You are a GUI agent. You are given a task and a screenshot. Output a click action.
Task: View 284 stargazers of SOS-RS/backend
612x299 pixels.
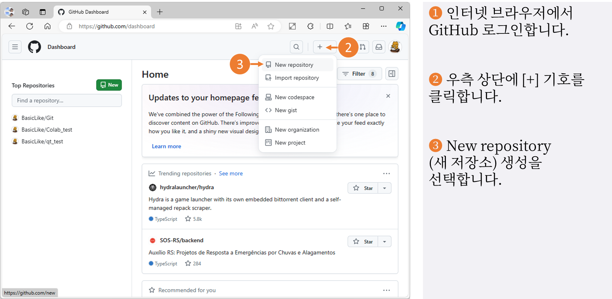[x=193, y=264]
